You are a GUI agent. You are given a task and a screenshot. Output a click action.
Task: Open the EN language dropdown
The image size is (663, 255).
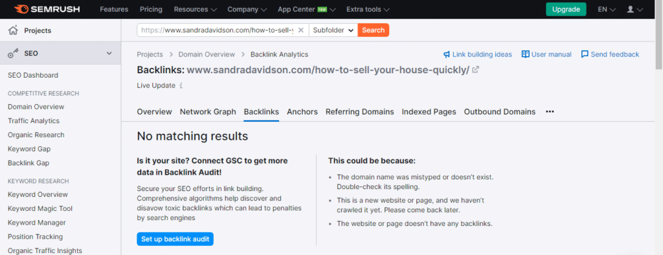click(x=607, y=9)
